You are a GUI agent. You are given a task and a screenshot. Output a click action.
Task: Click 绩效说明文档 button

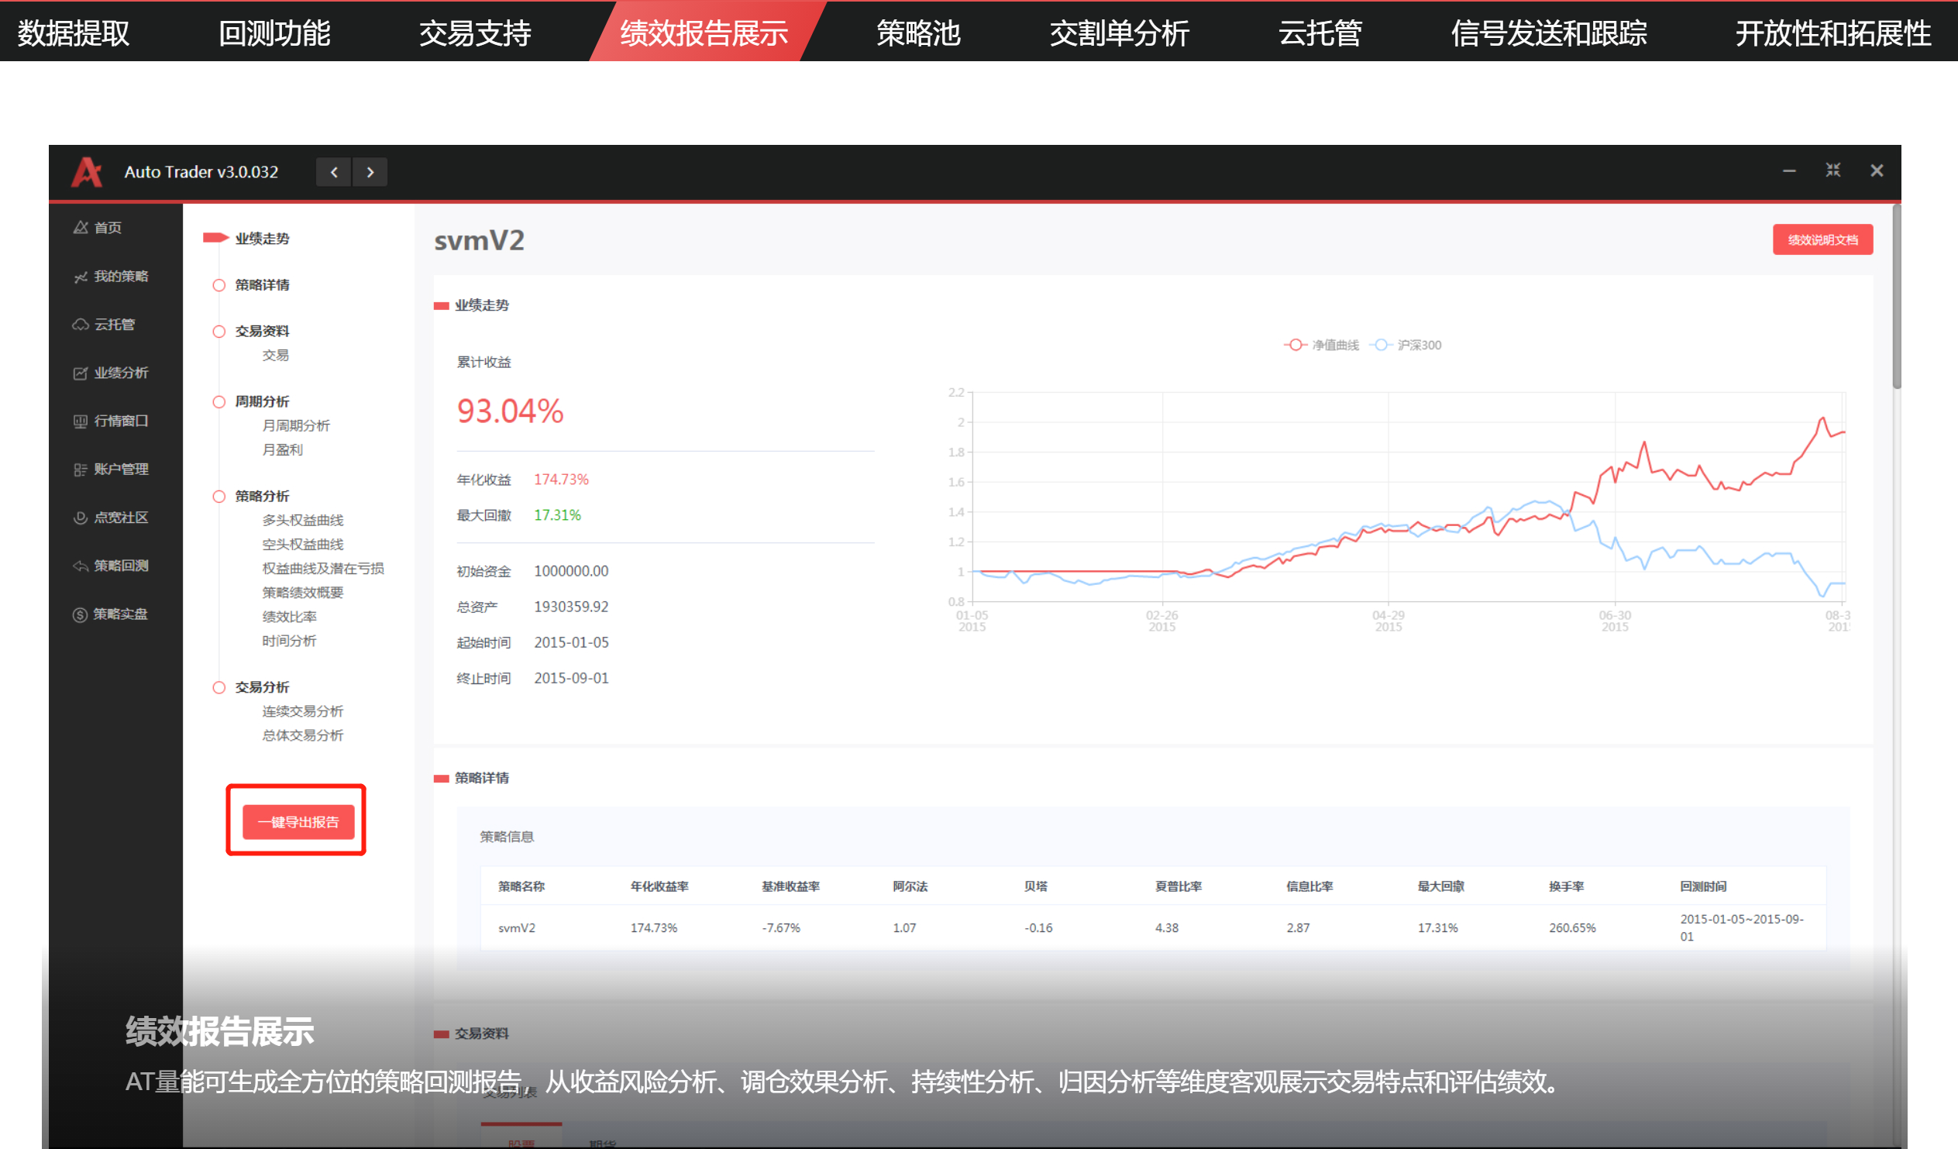(1822, 240)
